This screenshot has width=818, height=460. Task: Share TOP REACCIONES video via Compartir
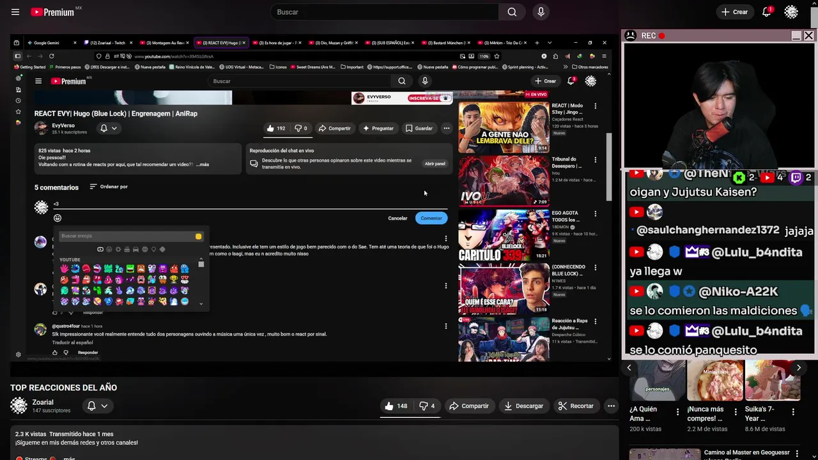click(x=469, y=406)
